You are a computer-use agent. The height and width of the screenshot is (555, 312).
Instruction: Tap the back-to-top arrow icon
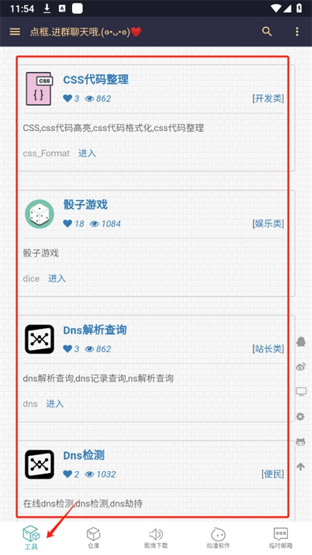pos(300,466)
